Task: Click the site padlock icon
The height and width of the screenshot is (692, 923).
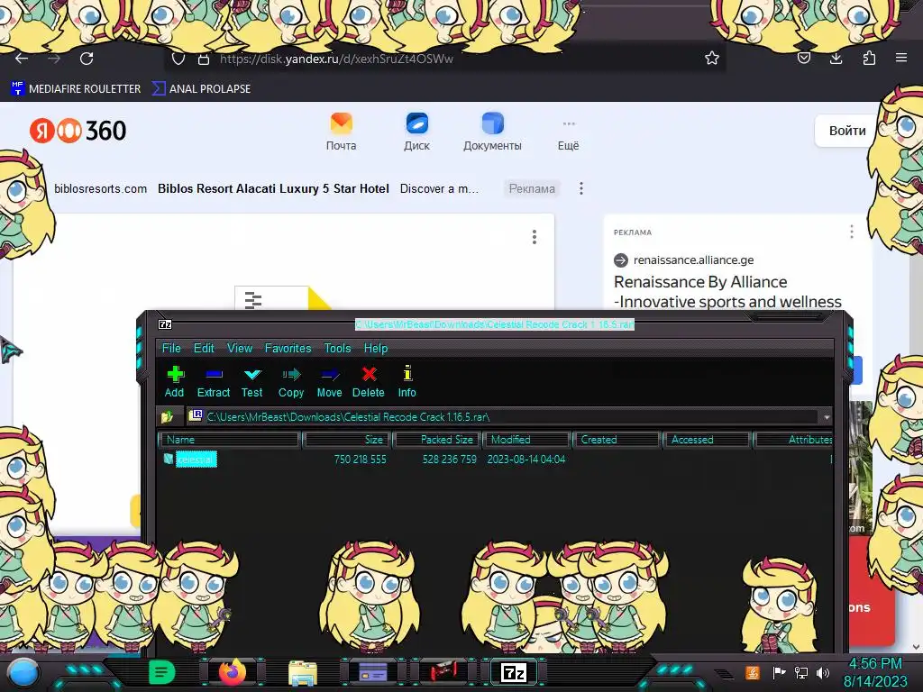Action: 204,59
